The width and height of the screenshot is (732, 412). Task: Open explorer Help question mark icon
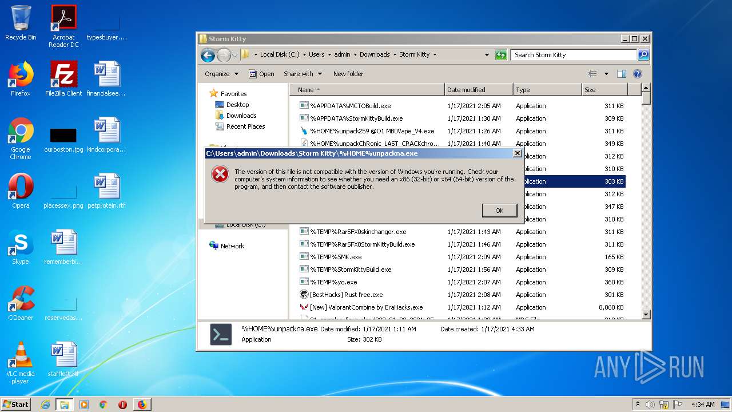pos(638,74)
